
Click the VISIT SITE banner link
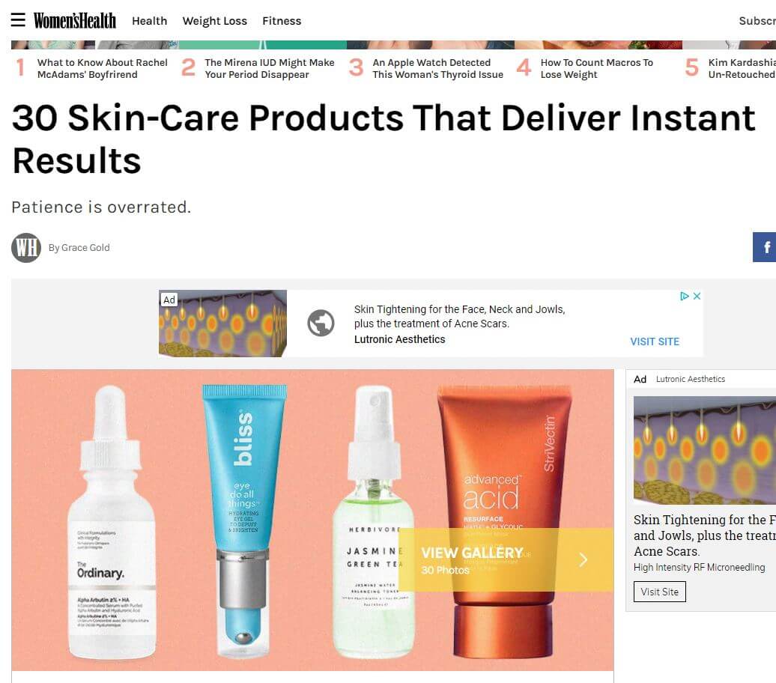pyautogui.click(x=654, y=341)
